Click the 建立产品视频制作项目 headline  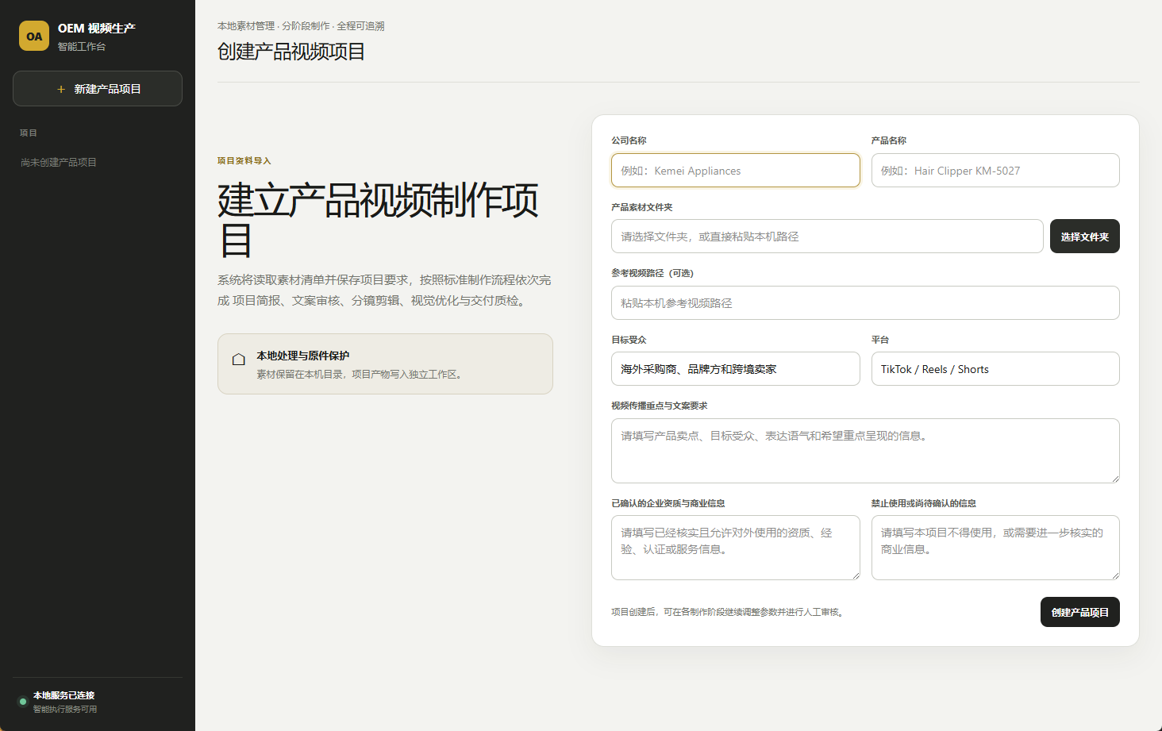tap(379, 220)
